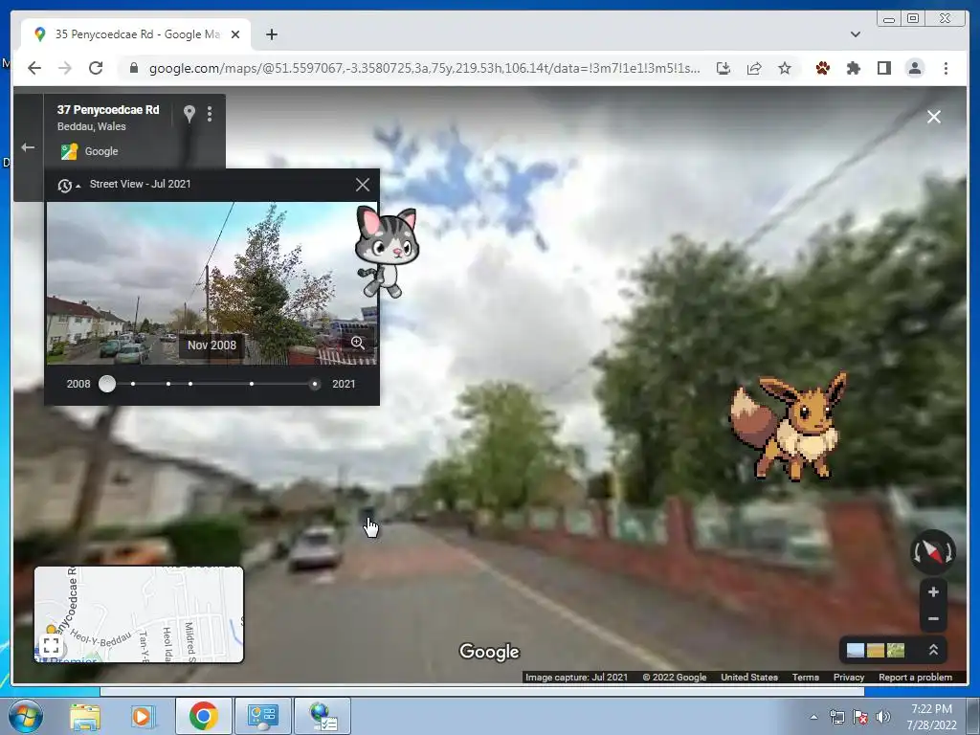Image resolution: width=980 pixels, height=735 pixels.
Task: Zoom out with the minus button
Action: tap(933, 619)
